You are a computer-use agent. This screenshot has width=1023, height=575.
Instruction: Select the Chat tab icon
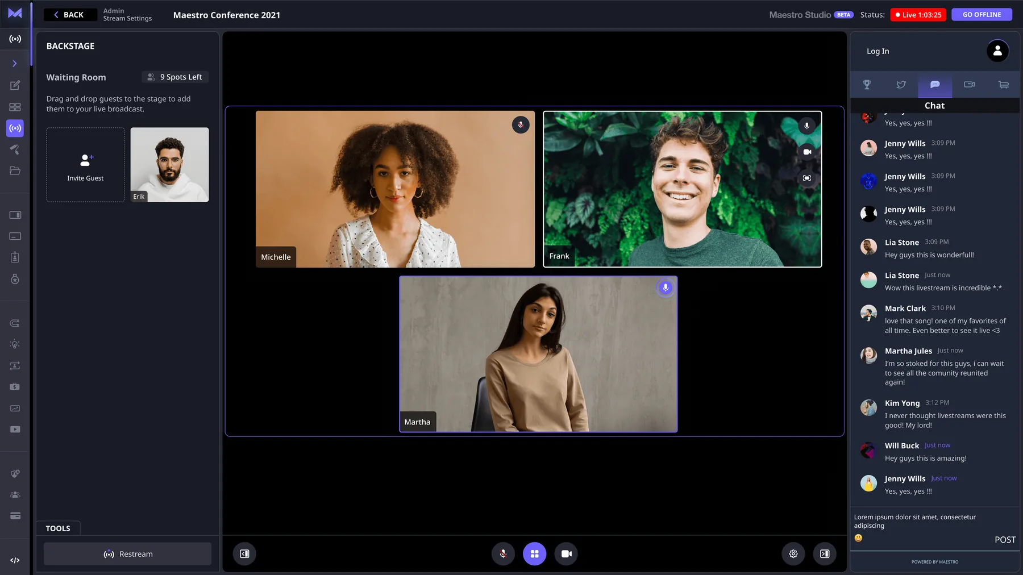point(935,85)
